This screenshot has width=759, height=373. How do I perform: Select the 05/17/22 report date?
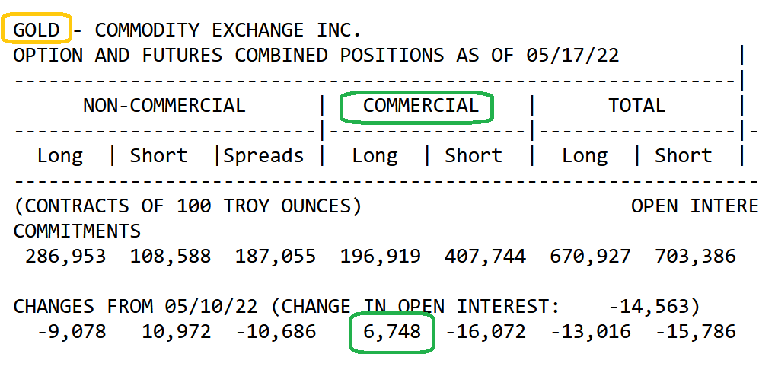pos(572,56)
